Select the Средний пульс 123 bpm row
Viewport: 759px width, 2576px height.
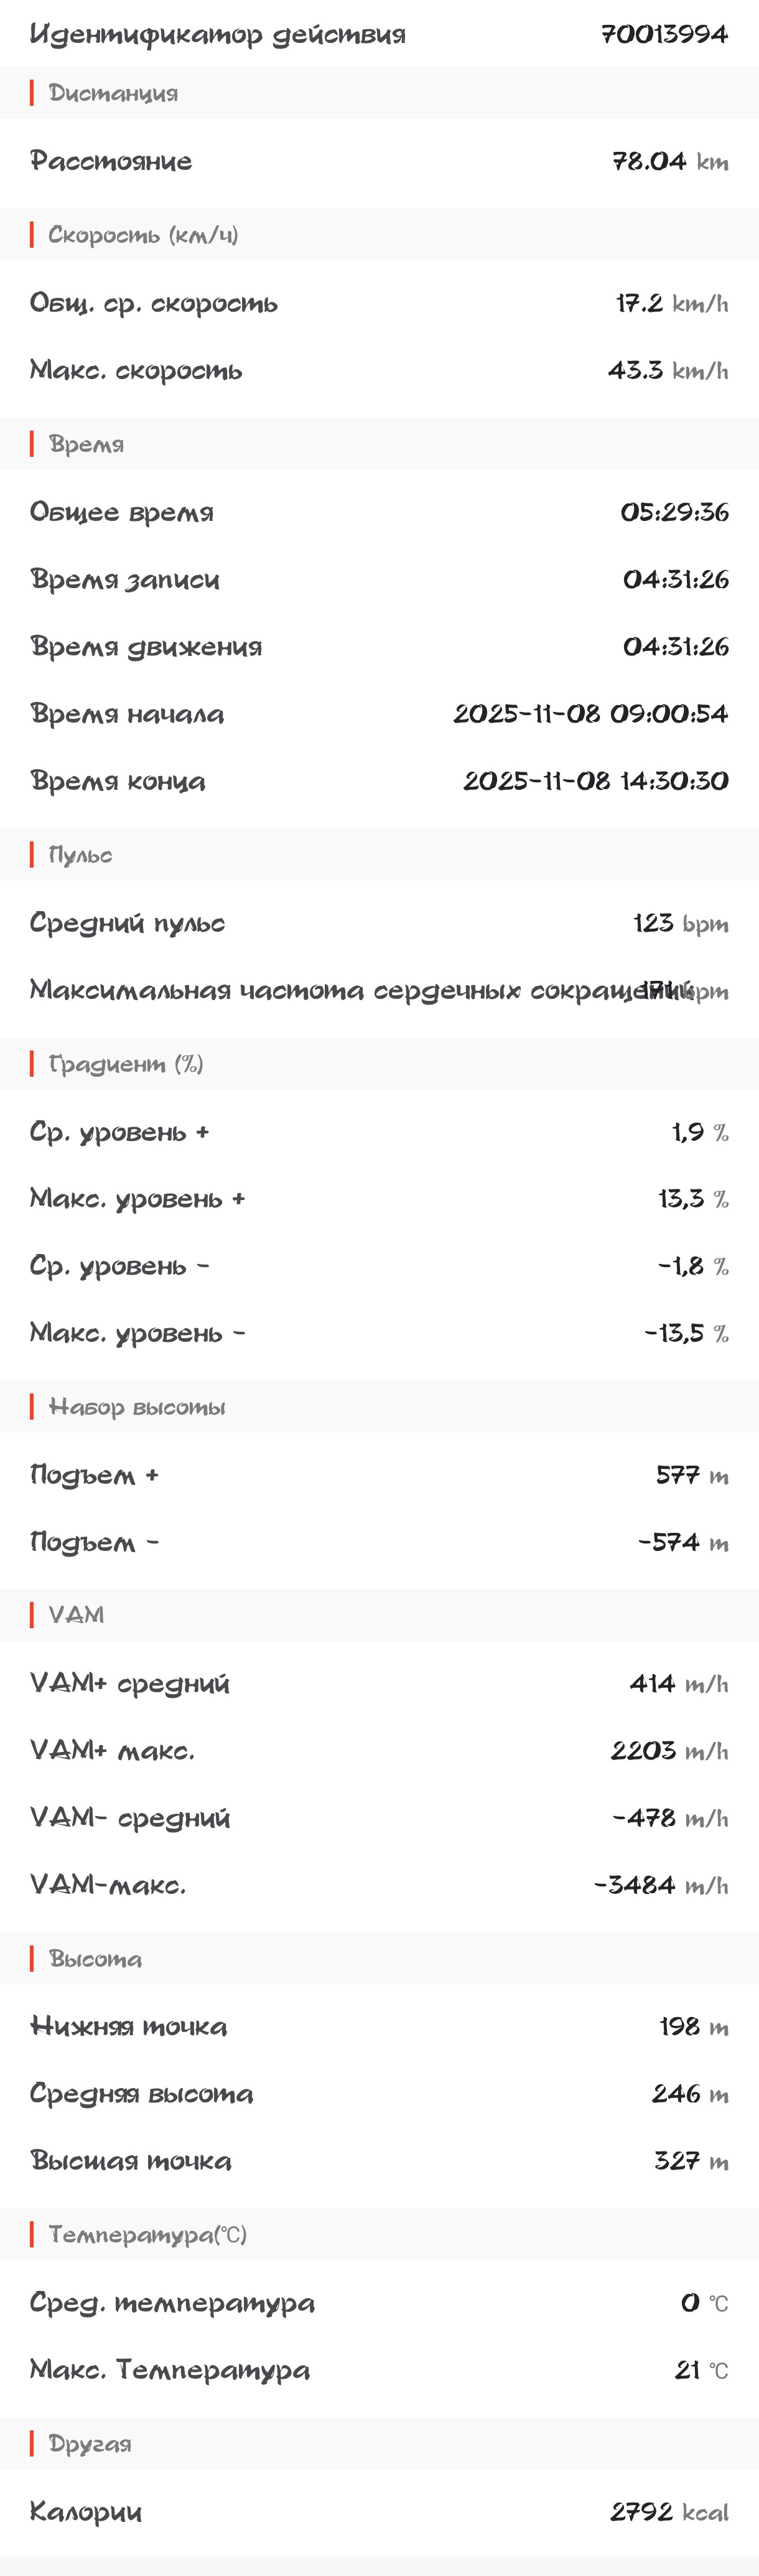(379, 923)
